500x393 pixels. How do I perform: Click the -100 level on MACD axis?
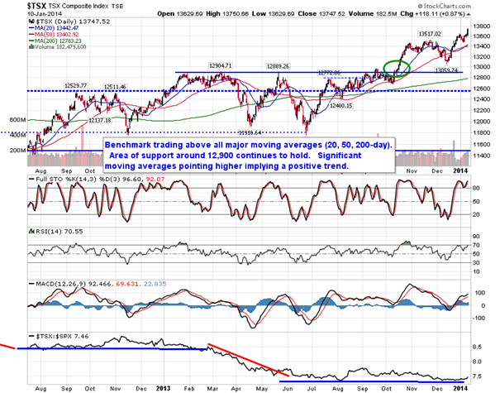click(479, 319)
